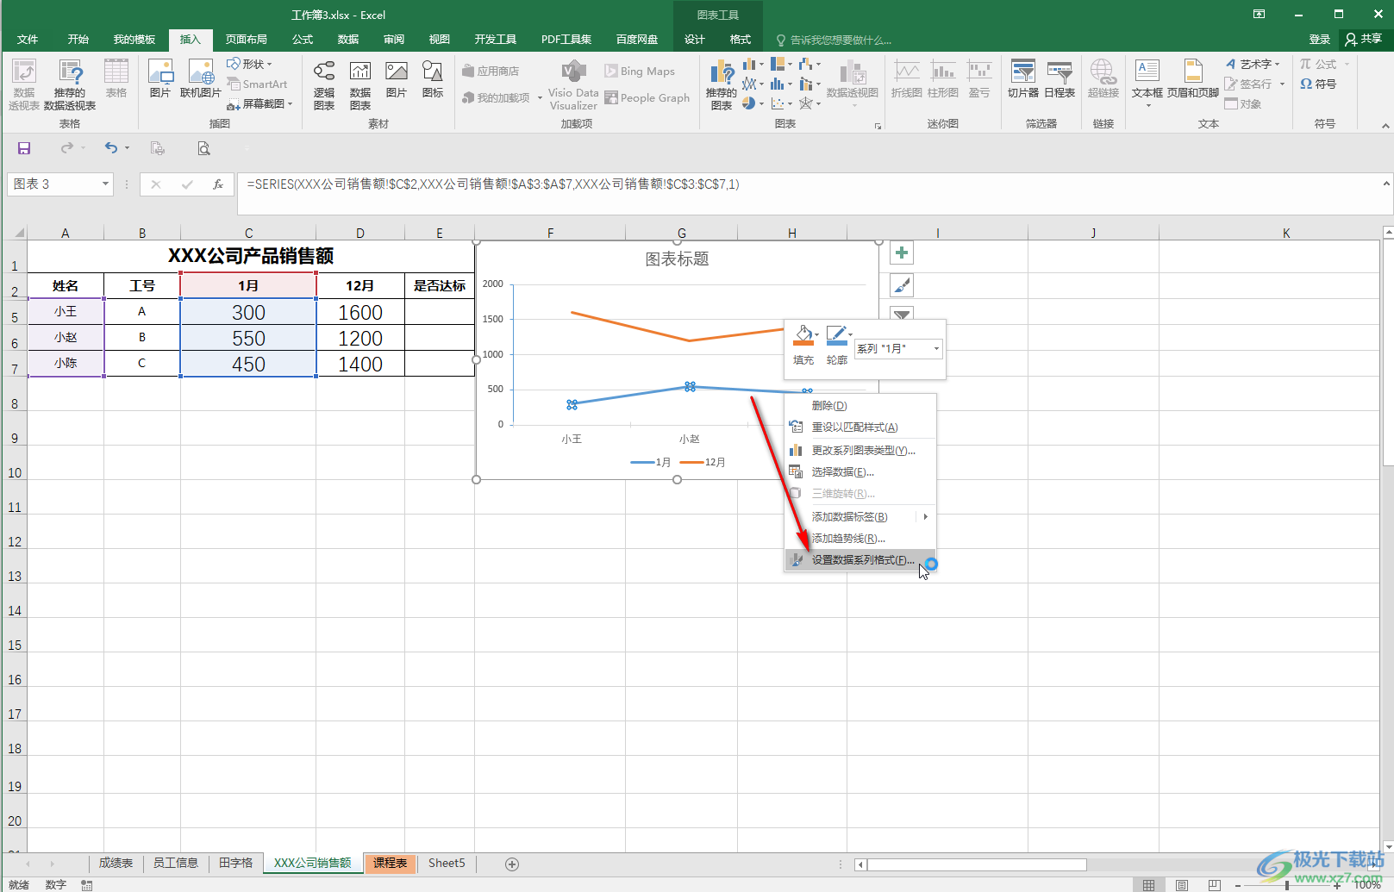Insert a line sparkline
The height and width of the screenshot is (892, 1394).
[x=906, y=78]
